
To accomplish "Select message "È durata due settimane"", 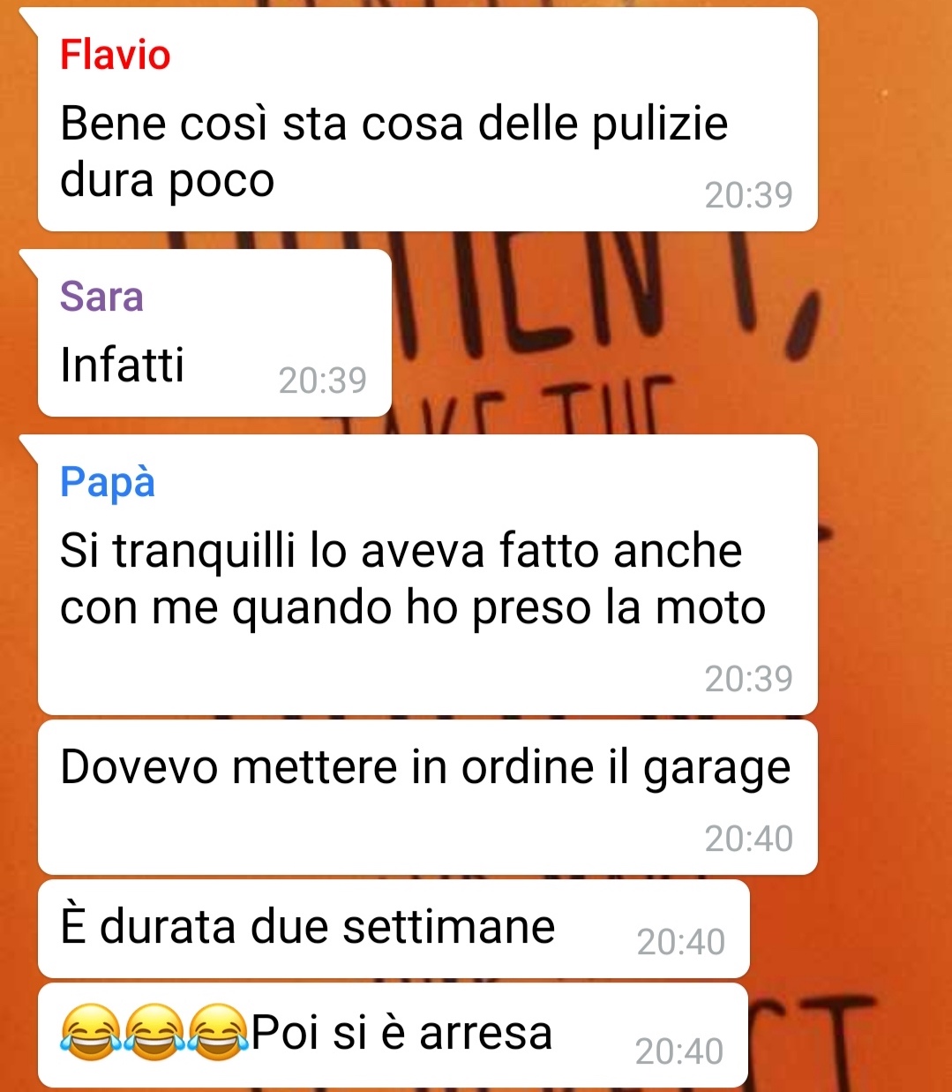I will pos(394,929).
